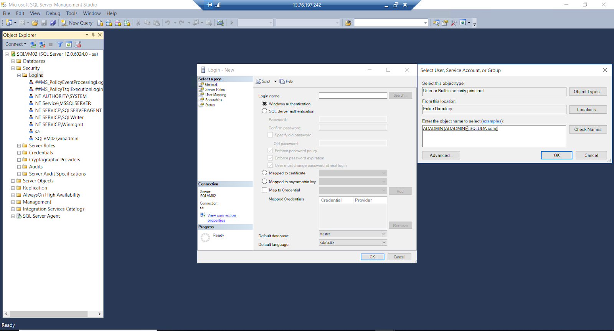Click the Analysis Services MDX Query icon
Screen dimensions: 614x331
tap(109, 23)
